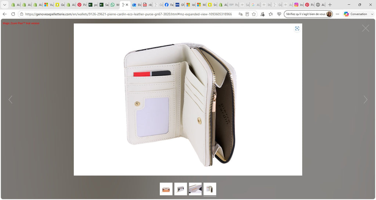Go back to the previous page
The height and width of the screenshot is (200, 376).
tap(4, 14)
